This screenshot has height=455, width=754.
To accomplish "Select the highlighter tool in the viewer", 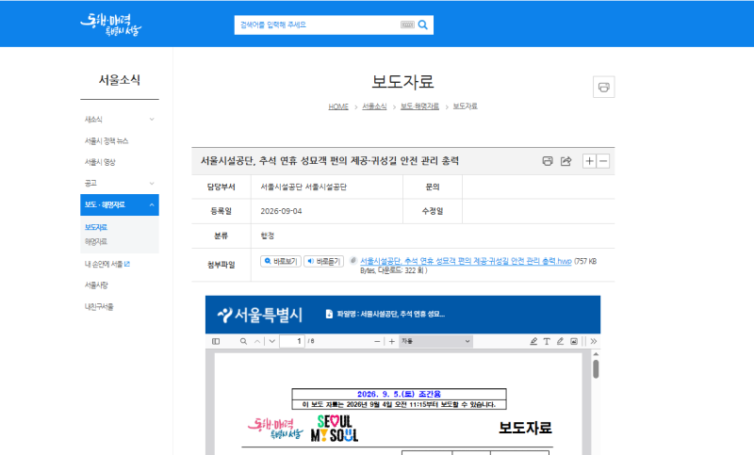I will pos(533,341).
